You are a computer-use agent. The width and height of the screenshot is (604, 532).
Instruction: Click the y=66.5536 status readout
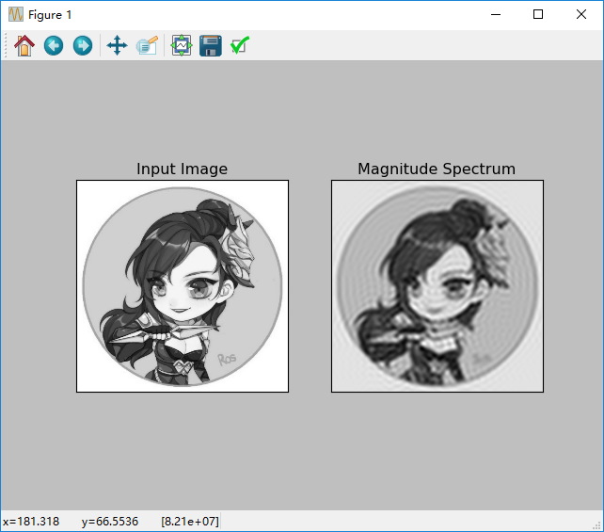110,522
